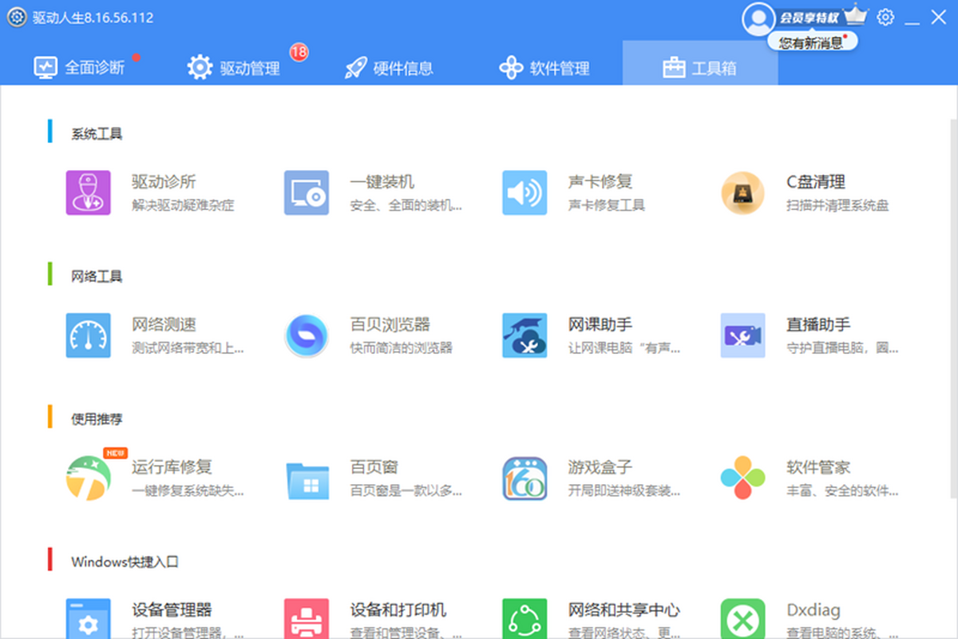This screenshot has width=958, height=639.
Task: Switch to the 驱动管理 tab
Action: 234,67
